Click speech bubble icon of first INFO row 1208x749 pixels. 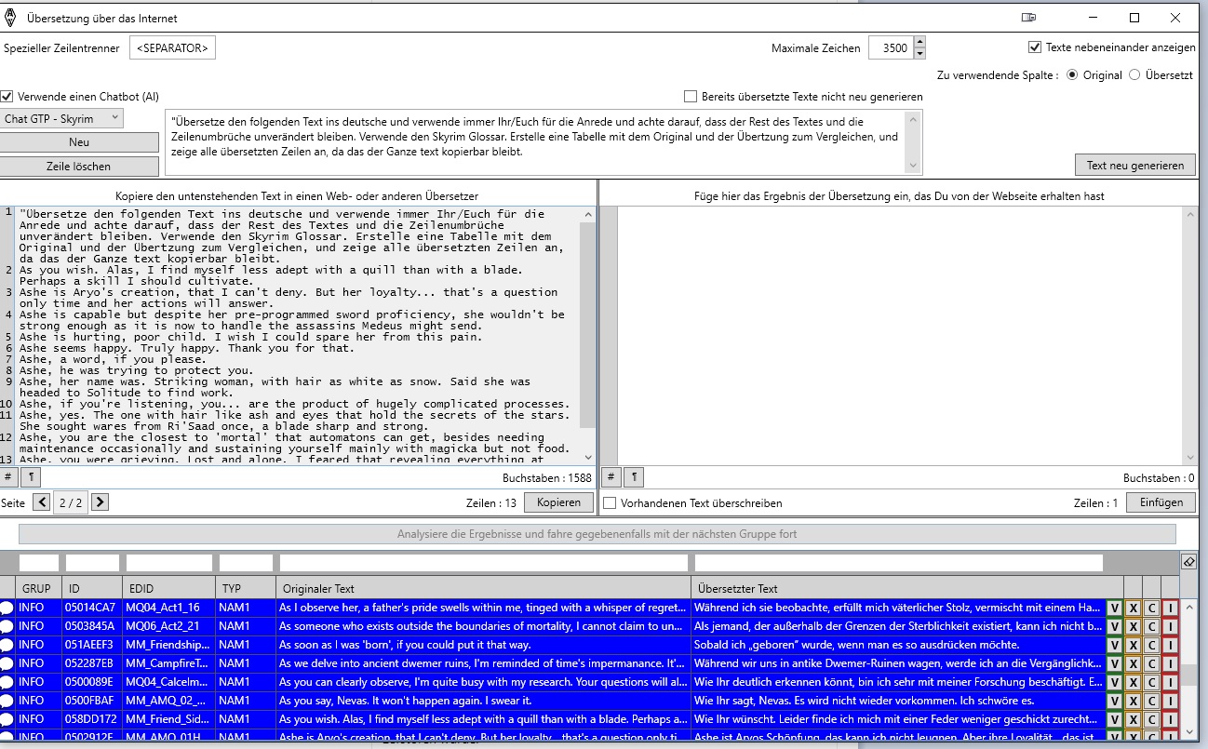pos(7,608)
